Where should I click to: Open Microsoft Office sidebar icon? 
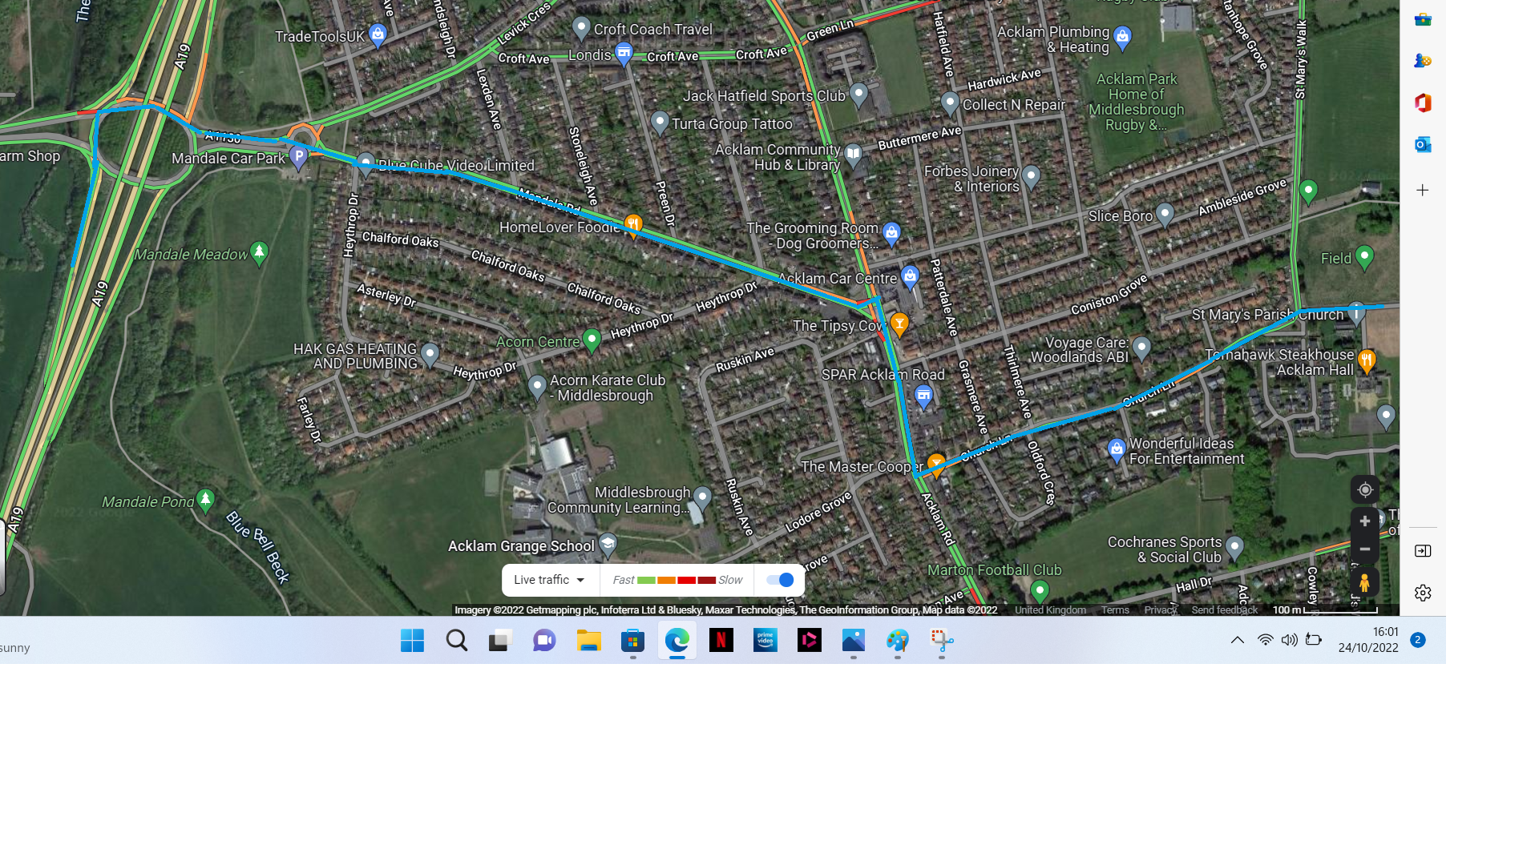(1423, 103)
